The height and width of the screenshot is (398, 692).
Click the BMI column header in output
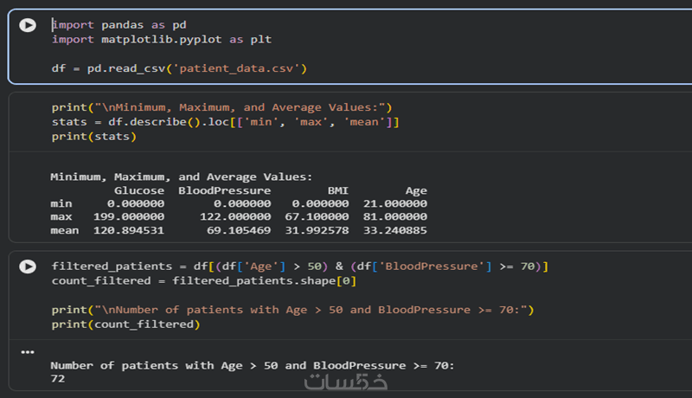point(338,190)
